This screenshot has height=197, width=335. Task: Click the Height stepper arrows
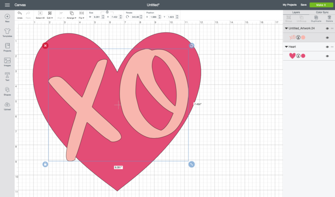(121, 17)
